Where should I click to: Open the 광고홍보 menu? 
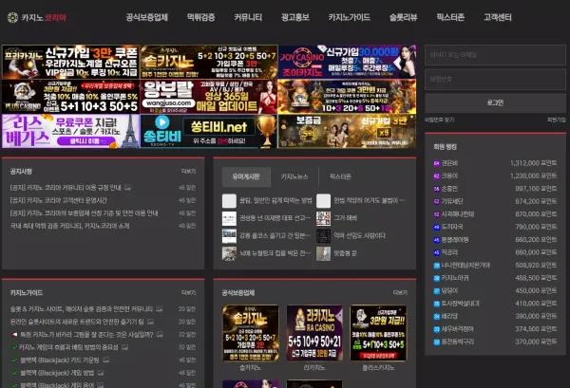coord(295,17)
